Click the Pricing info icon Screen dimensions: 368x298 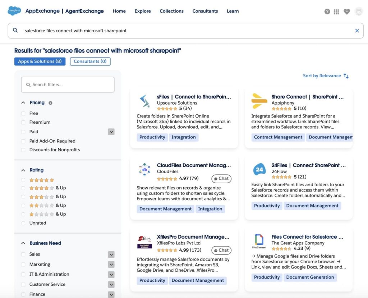coord(50,103)
